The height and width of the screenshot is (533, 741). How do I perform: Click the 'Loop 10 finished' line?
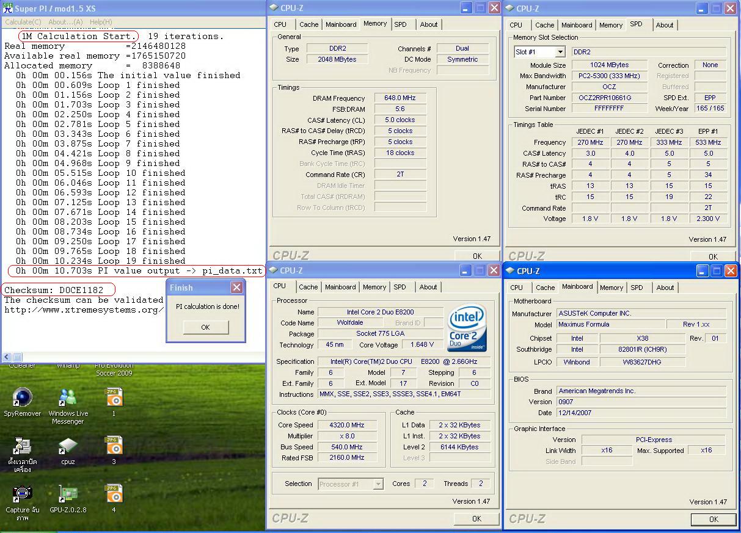coord(101,173)
